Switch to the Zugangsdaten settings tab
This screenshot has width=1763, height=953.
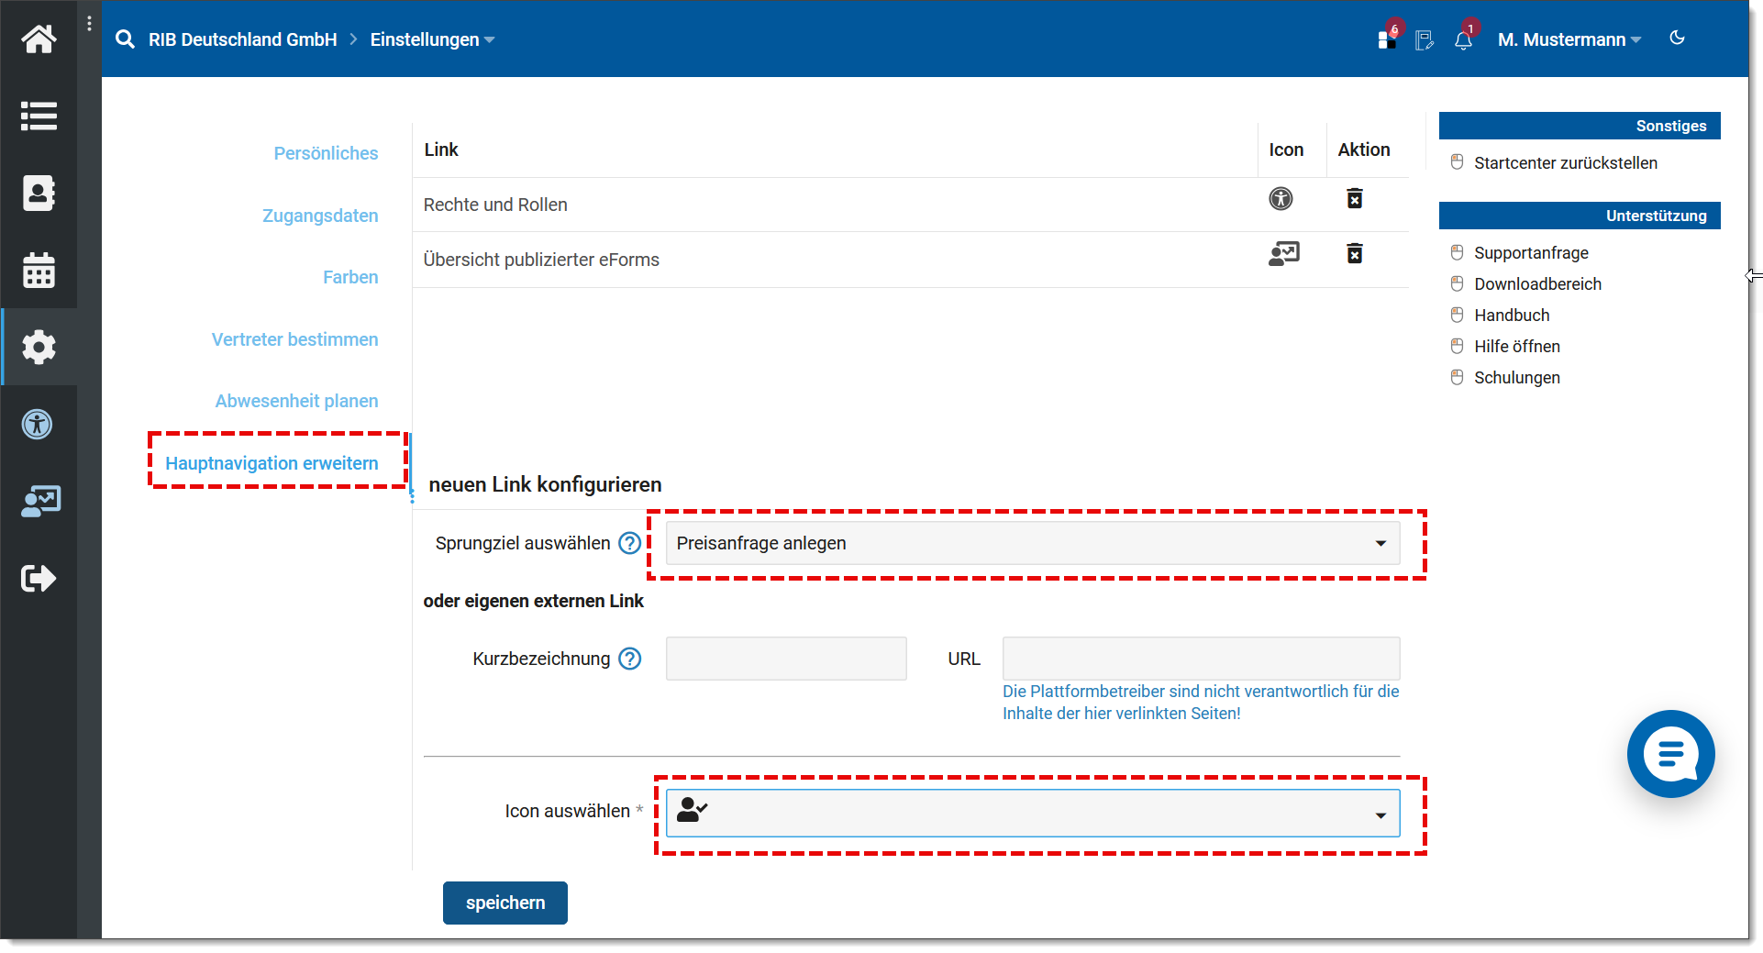[x=320, y=216]
